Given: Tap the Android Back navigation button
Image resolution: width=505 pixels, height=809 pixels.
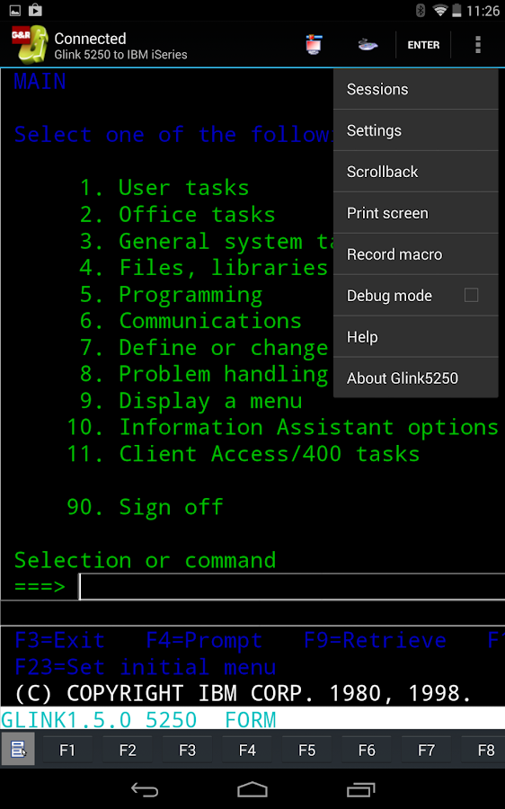Looking at the screenshot, I should [x=145, y=789].
